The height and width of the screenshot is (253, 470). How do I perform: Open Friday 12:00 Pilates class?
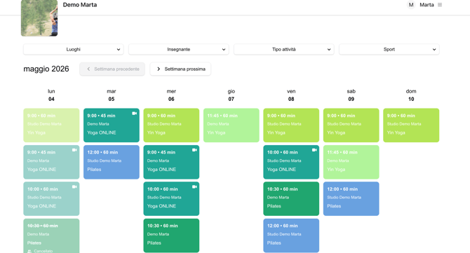(x=291, y=235)
